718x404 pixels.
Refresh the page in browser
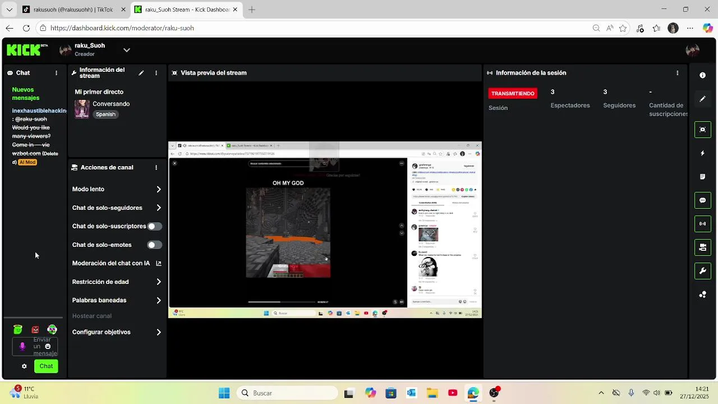[x=26, y=28]
